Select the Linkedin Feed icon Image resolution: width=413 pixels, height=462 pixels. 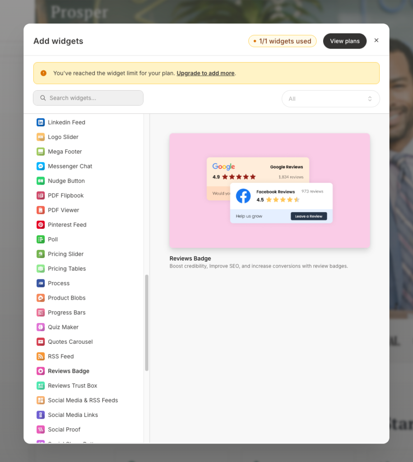pos(40,122)
